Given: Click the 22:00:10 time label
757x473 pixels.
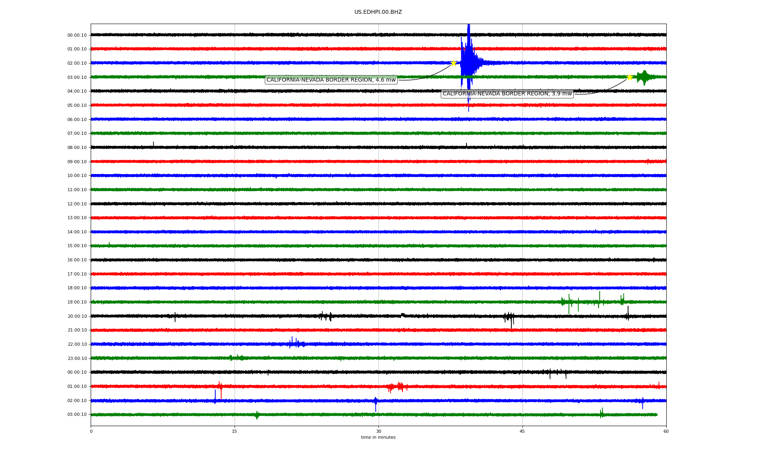Looking at the screenshot, I should tap(77, 345).
